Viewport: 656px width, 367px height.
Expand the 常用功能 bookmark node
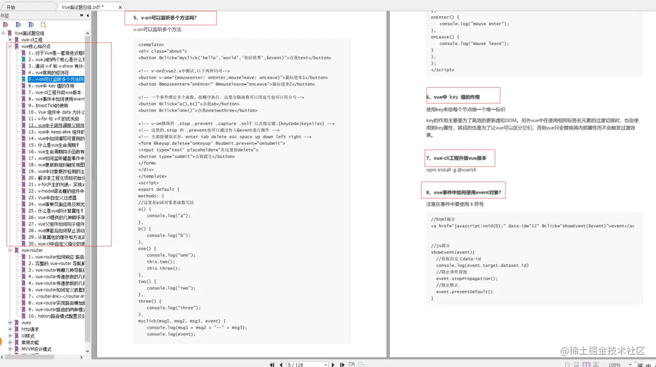[x=10, y=343]
